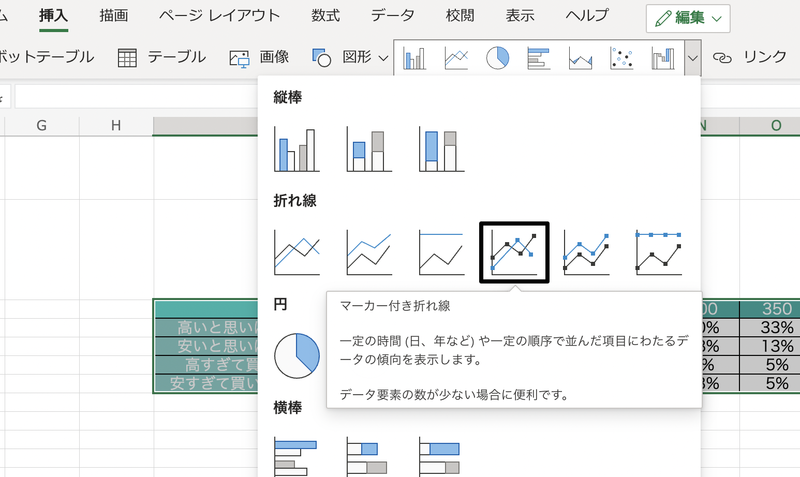The image size is (800, 477).
Task: Click the 画像 insert button
Action: pos(259,57)
